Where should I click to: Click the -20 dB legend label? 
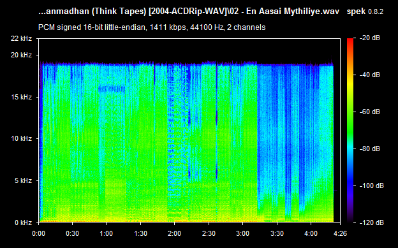(370, 38)
